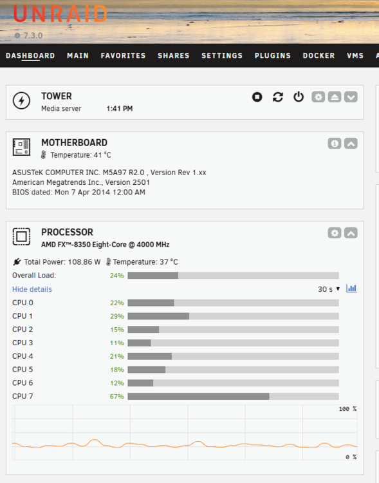Show motherboard info via the i button
This screenshot has width=379, height=483.
point(335,143)
